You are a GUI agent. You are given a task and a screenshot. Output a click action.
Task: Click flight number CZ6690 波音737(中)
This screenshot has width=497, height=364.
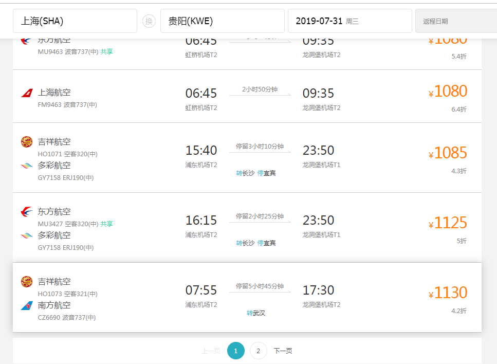(67, 317)
